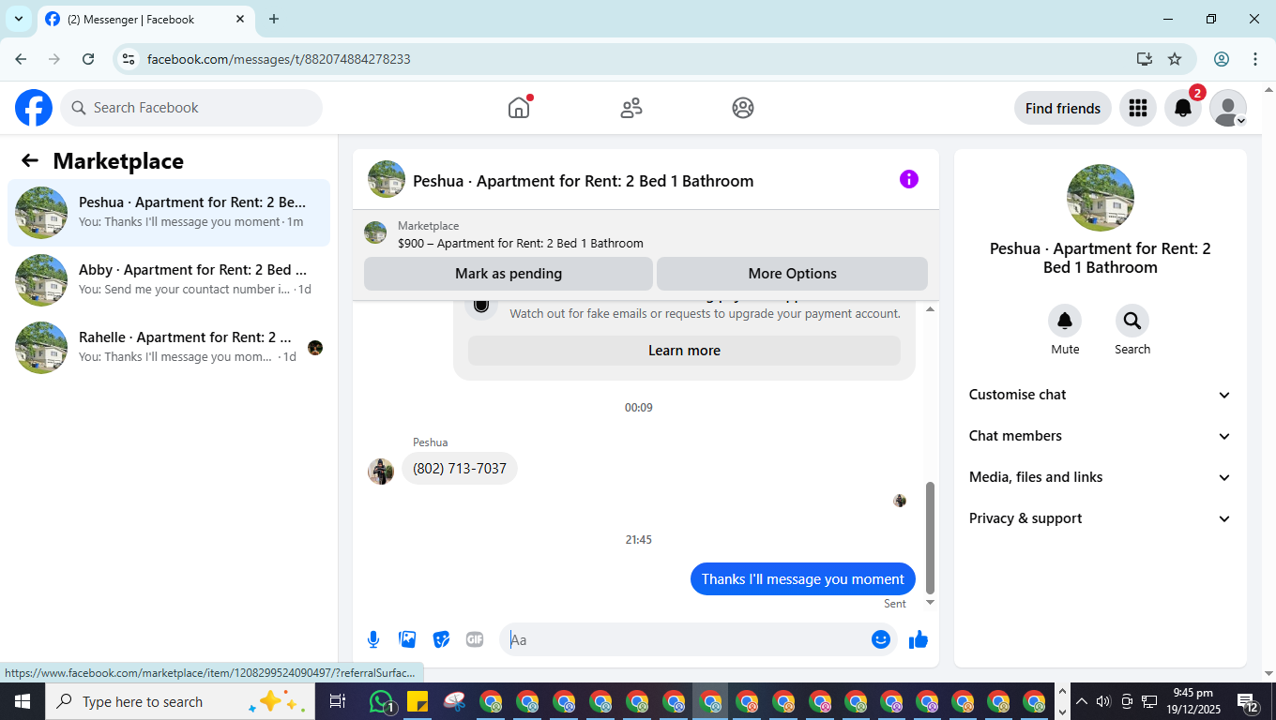
Task: Send a voice clip with microphone icon
Action: (373, 639)
